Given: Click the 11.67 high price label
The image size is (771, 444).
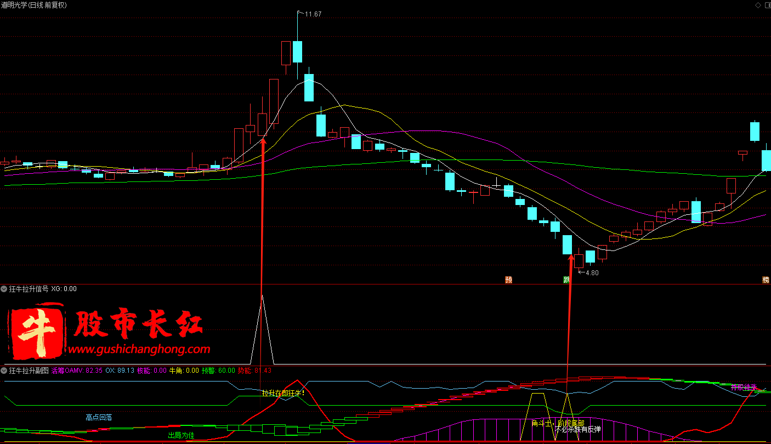Looking at the screenshot, I should pyautogui.click(x=313, y=14).
